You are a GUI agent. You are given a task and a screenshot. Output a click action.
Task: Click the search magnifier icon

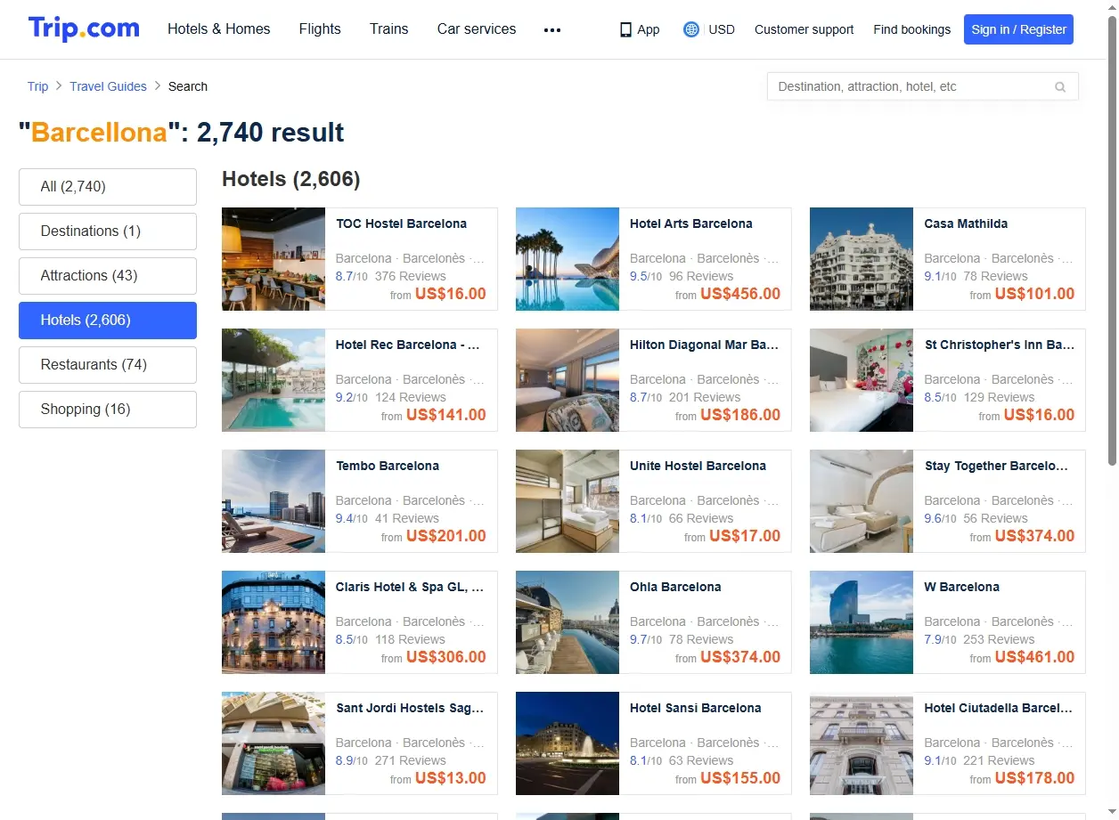(x=1060, y=87)
